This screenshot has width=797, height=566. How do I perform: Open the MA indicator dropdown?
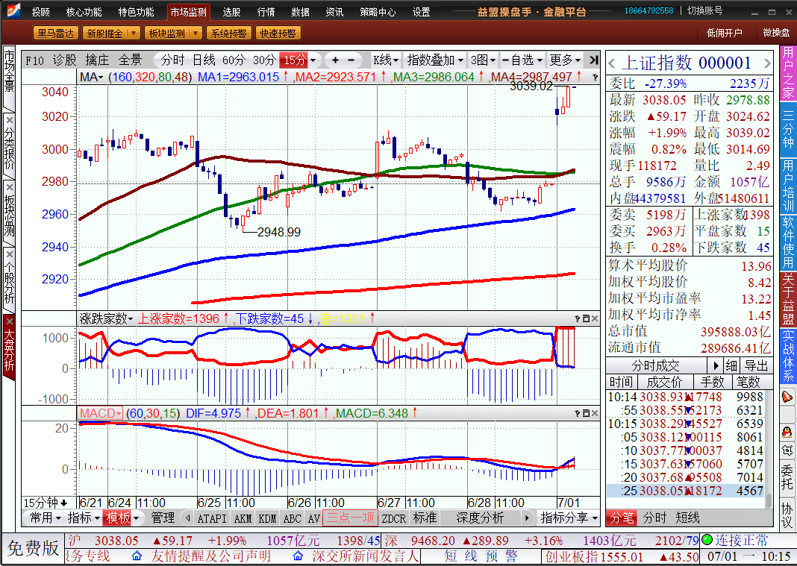[x=92, y=78]
